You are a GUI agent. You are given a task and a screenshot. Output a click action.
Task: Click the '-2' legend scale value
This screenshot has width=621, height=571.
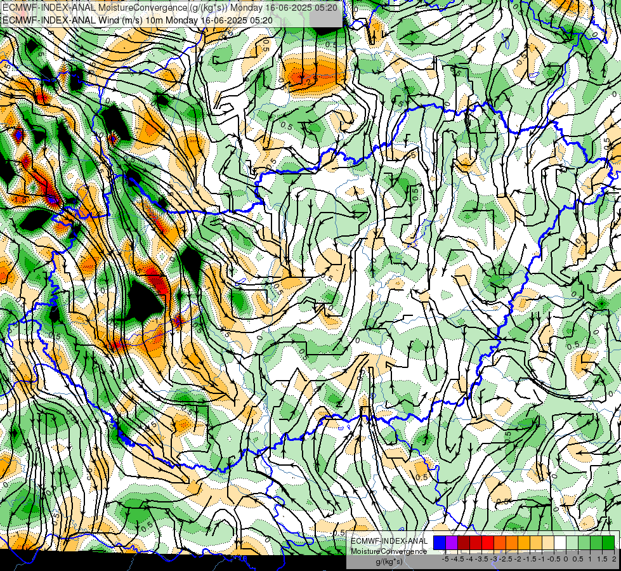518,559
